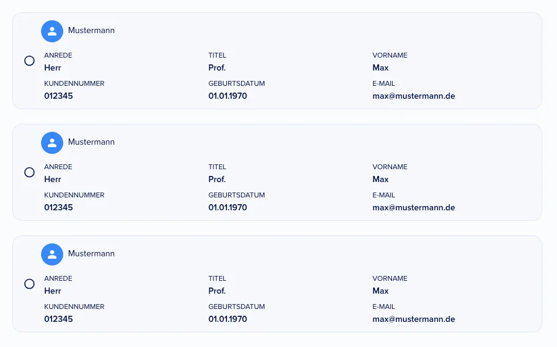557x347 pixels.
Task: Click the user avatar icon in the first card
Action: click(52, 31)
